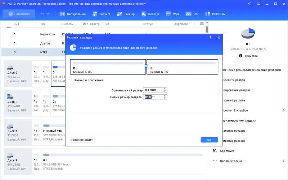Viewport: 288px width, 180px height.
Task: Open the Convert toolbar menu
Action: coord(101,14)
